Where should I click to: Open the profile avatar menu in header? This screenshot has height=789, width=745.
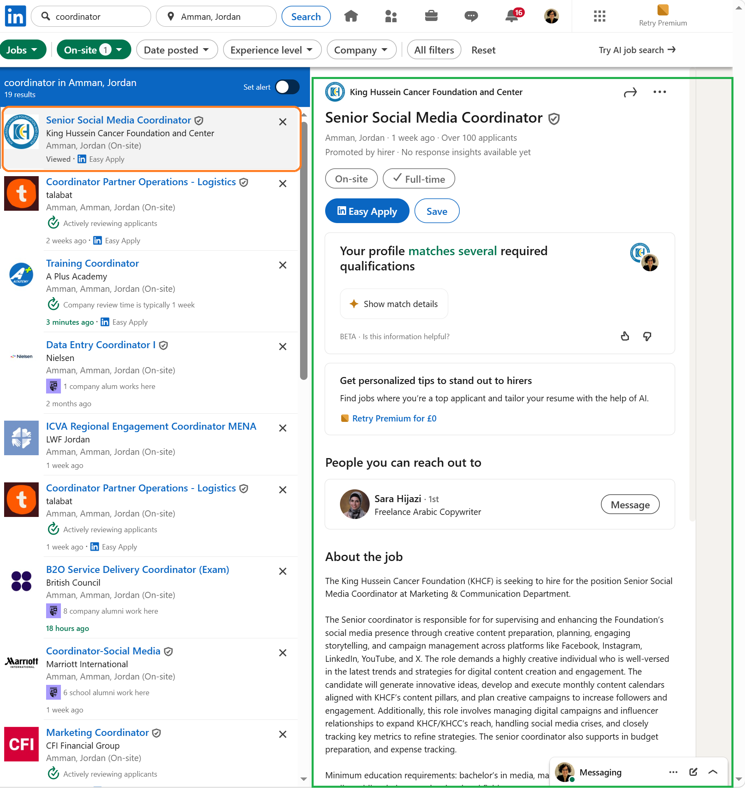pyautogui.click(x=551, y=16)
